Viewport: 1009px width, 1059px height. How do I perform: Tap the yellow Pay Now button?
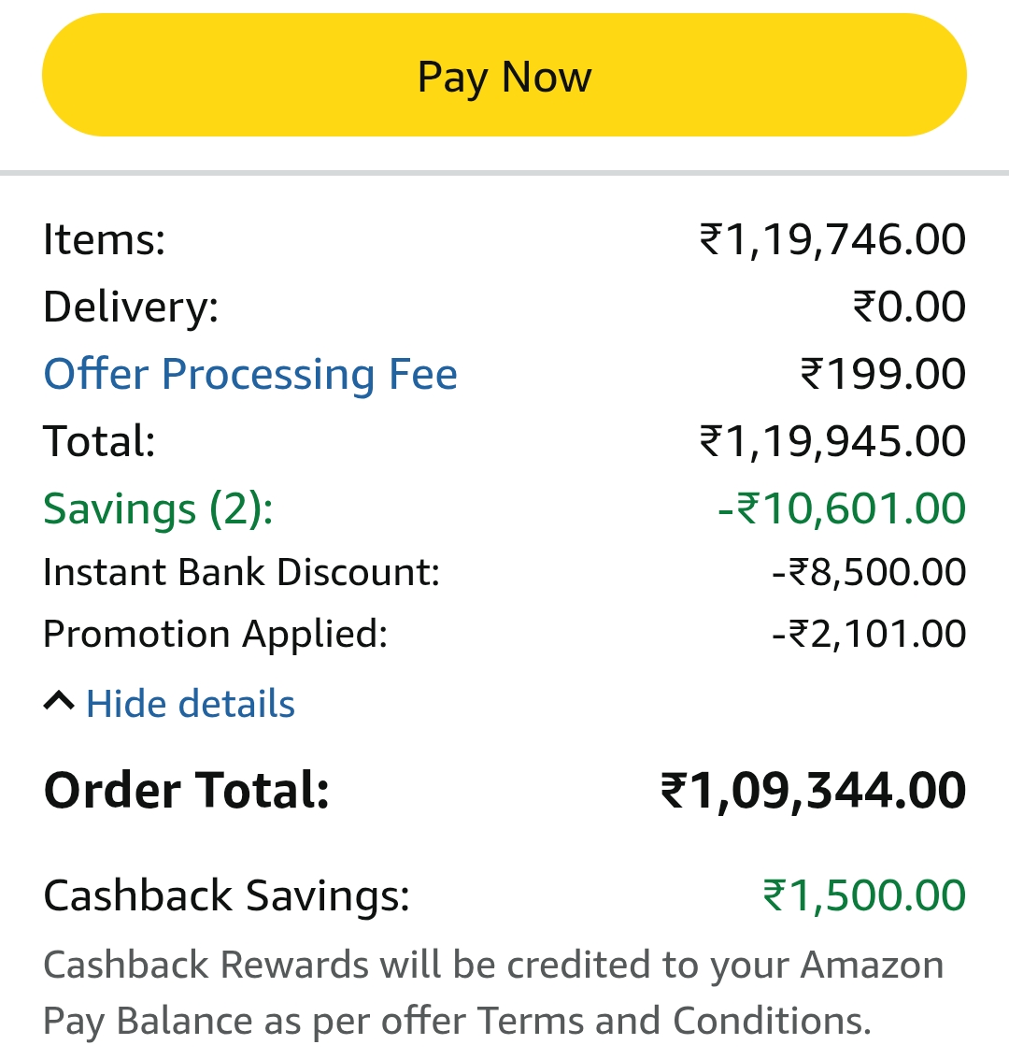[x=504, y=76]
